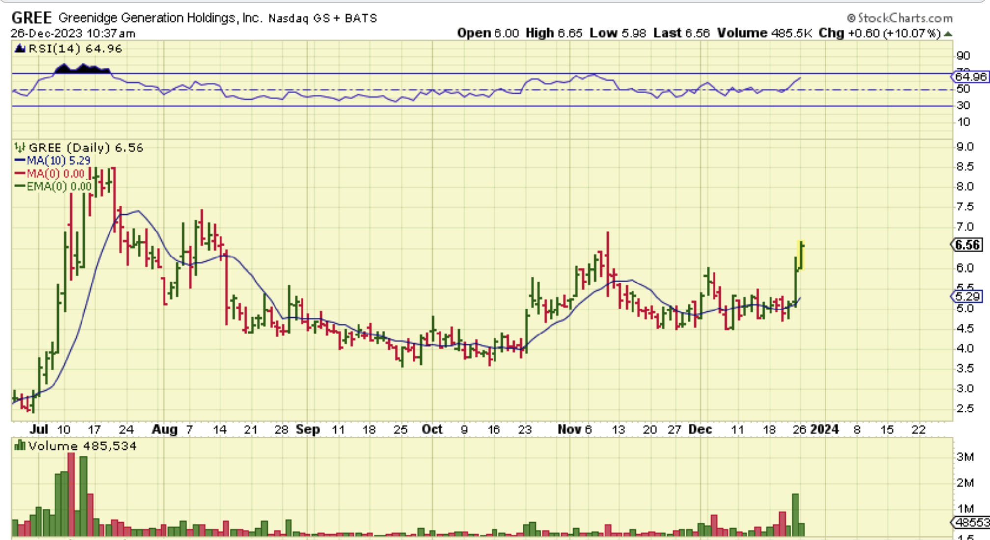Click the GREE Daily candlestick icon
Screen dimensions: 990x540
coord(20,147)
